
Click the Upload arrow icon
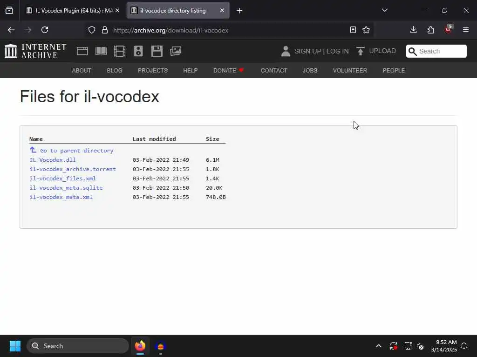tap(361, 51)
